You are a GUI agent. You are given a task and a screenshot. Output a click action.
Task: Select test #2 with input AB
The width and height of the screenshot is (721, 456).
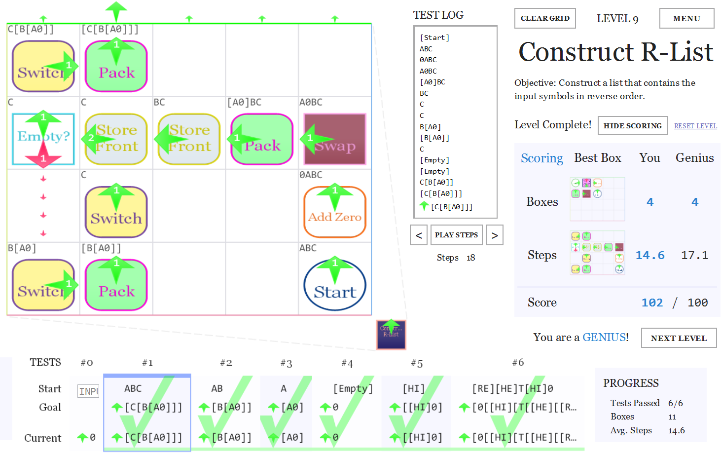pyautogui.click(x=226, y=413)
